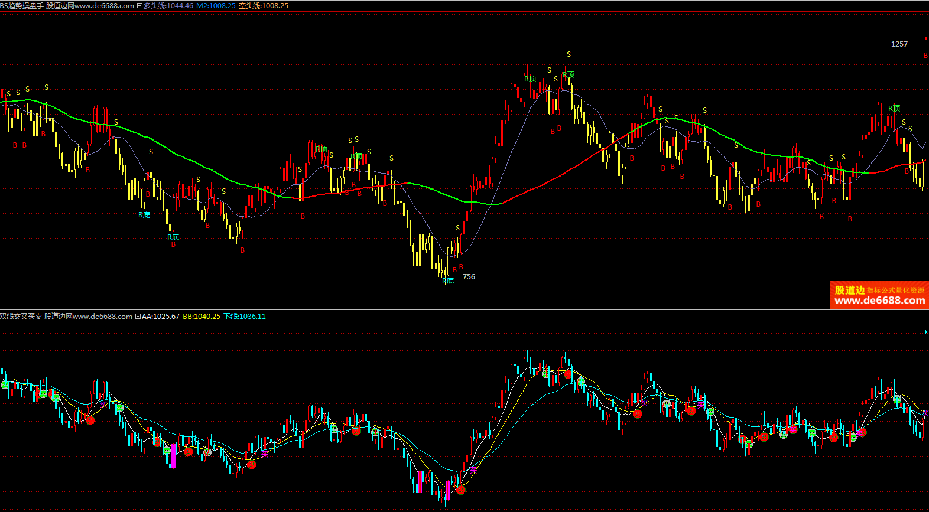Click the red circle signal beside magenta bars
The height and width of the screenshot is (512, 929).
pyautogui.click(x=461, y=490)
